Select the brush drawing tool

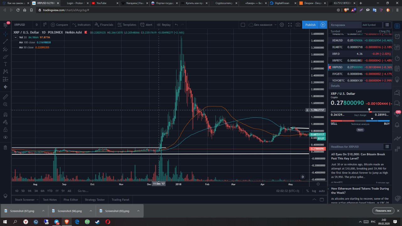pos(5,57)
